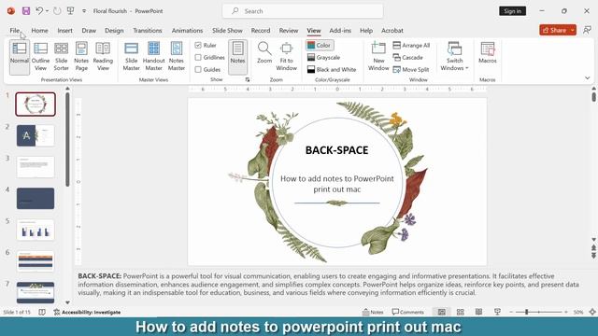This screenshot has width=598, height=336.
Task: Expand the Switch Windows dropdown
Action: click(x=454, y=57)
